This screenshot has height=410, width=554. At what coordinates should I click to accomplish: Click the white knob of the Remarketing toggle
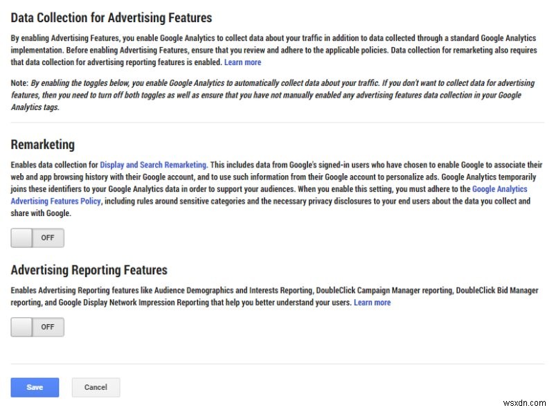[x=21, y=238]
